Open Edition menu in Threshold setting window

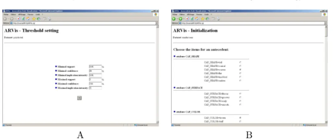click(x=13, y=14)
